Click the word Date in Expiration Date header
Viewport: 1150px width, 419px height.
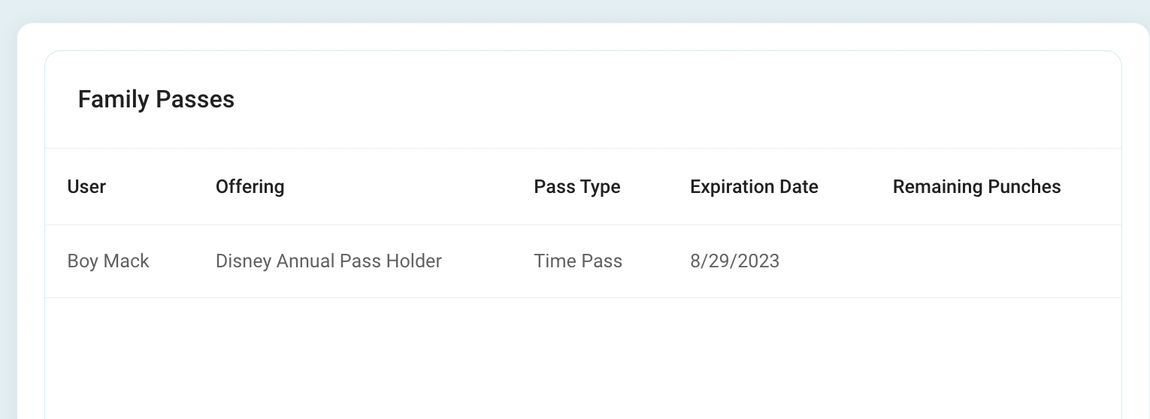click(797, 186)
